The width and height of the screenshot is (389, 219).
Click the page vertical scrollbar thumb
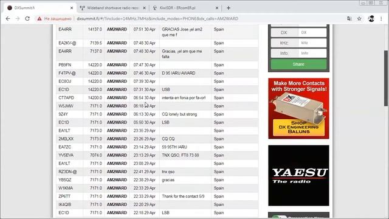click(x=386, y=78)
